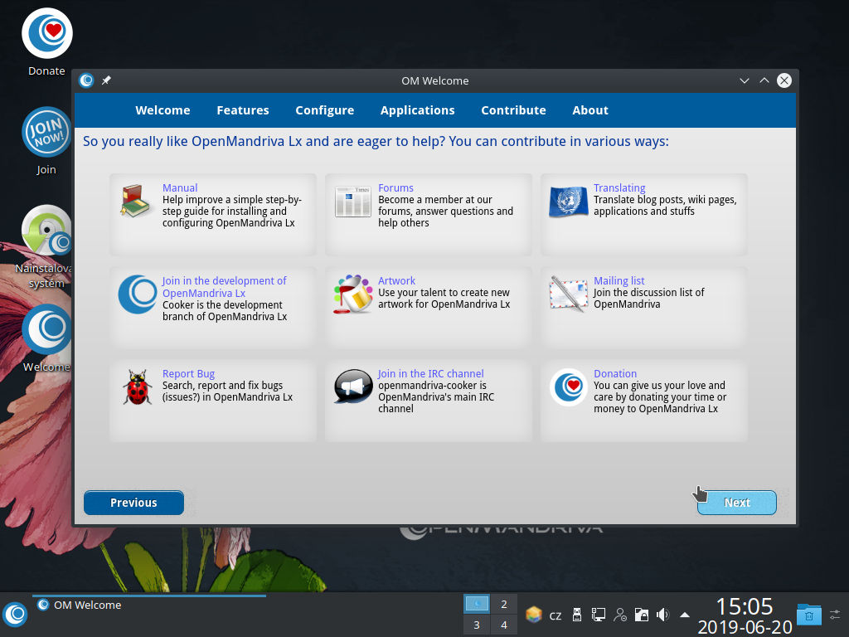Click the Donation heart icon
The height and width of the screenshot is (637, 849).
567,387
